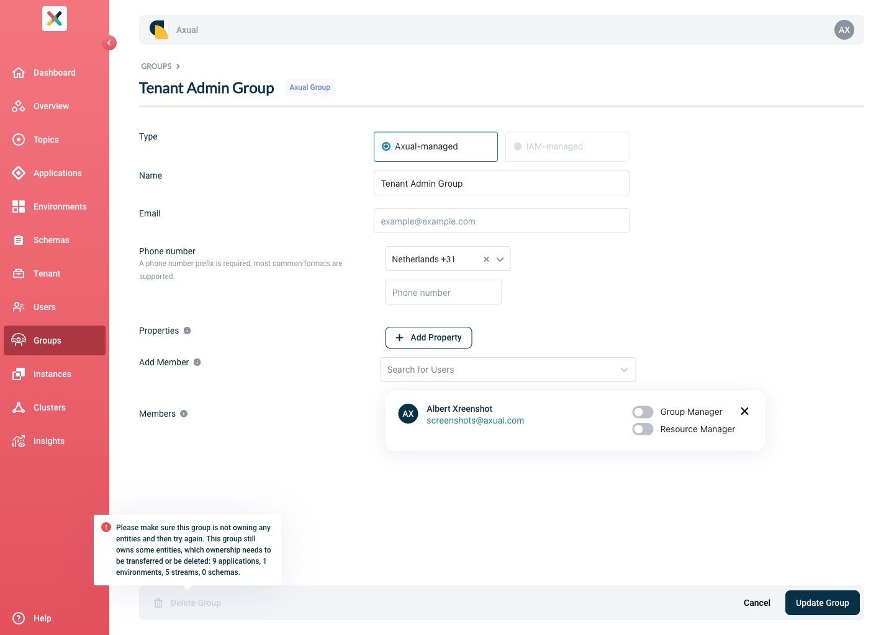
Task: Click the GROUPS breadcrumb link
Action: [156, 66]
